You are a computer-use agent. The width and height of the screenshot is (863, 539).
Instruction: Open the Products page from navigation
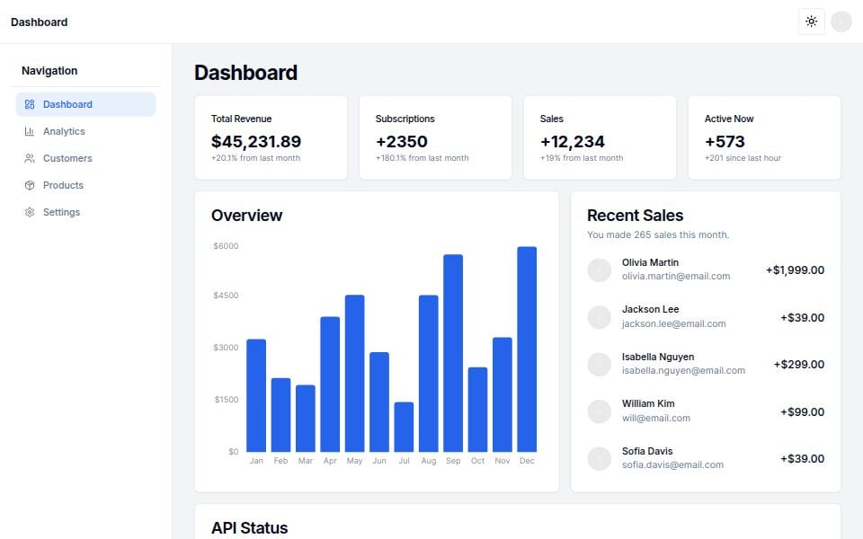[x=64, y=185]
